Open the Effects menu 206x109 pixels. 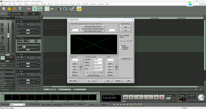[50, 4]
